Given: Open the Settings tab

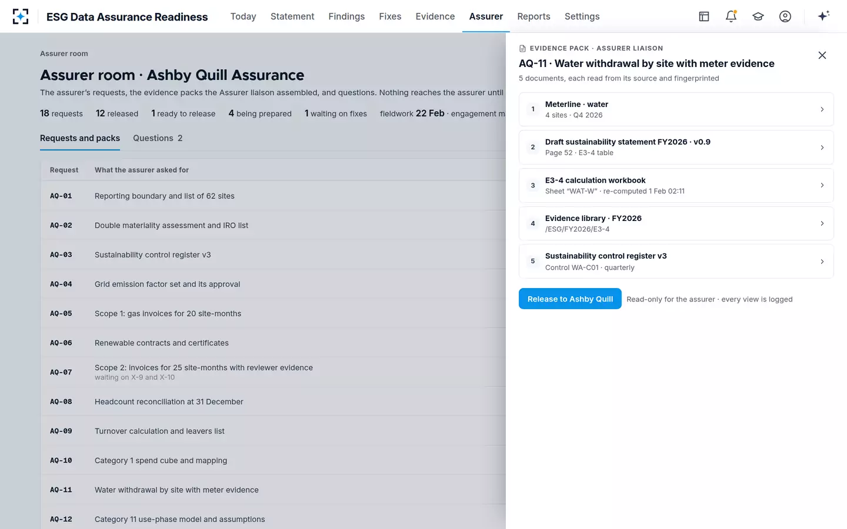Looking at the screenshot, I should coord(582,16).
